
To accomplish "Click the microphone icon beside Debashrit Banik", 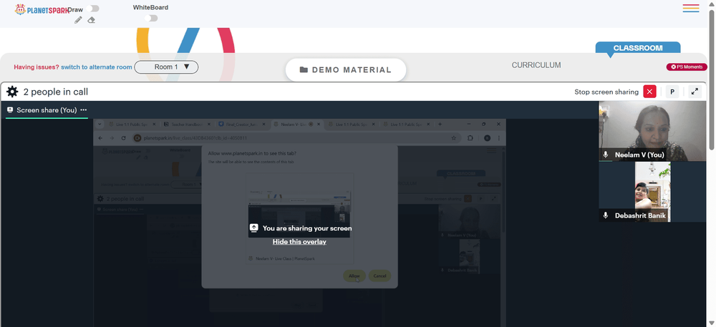I will click(606, 215).
